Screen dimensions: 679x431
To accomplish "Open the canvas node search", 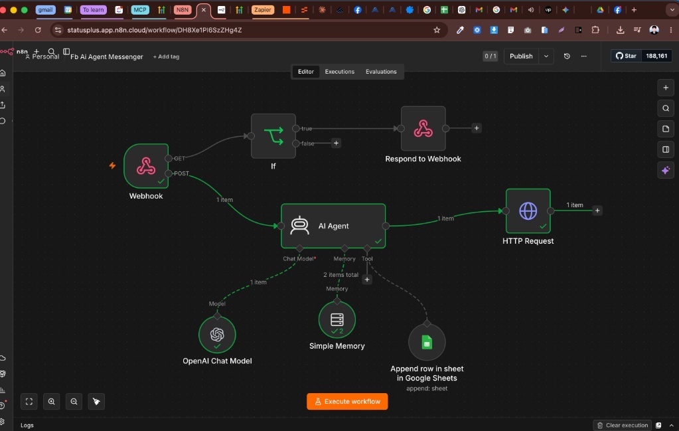I will tap(666, 108).
